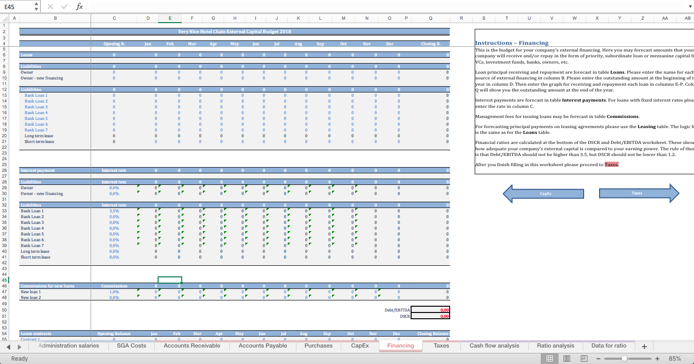Open the Ratio analysis sheet tab
Image resolution: width=694 pixels, height=364 pixels.
tap(555, 346)
